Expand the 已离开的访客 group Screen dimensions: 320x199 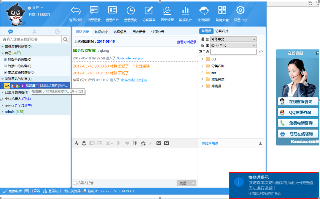pyautogui.click(x=3, y=92)
